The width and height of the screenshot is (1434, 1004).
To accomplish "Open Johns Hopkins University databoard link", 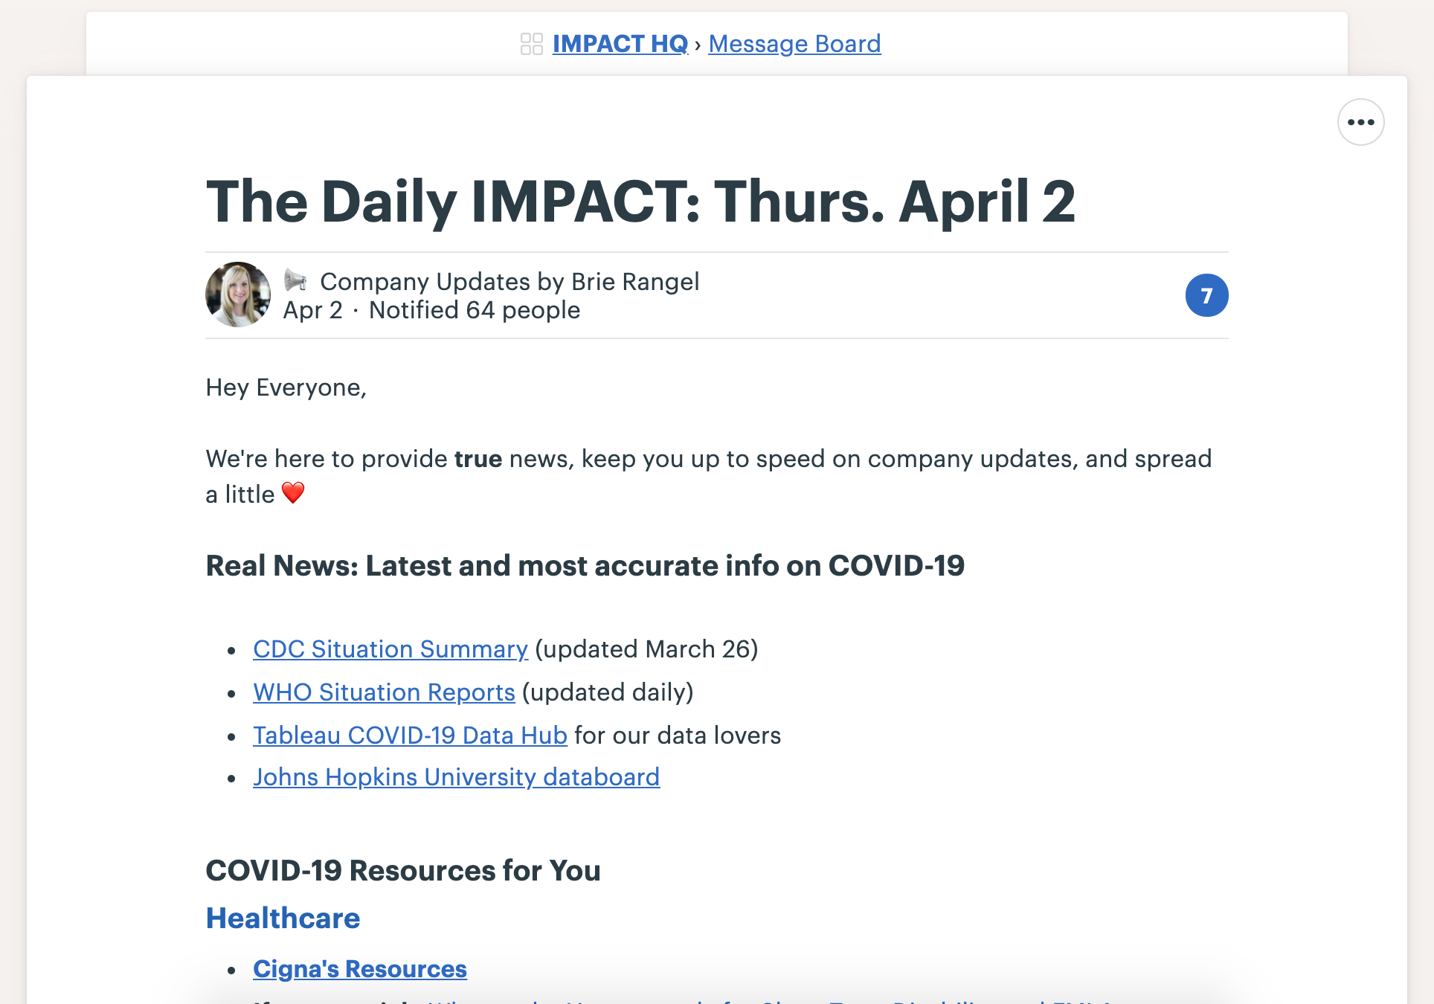I will click(456, 777).
